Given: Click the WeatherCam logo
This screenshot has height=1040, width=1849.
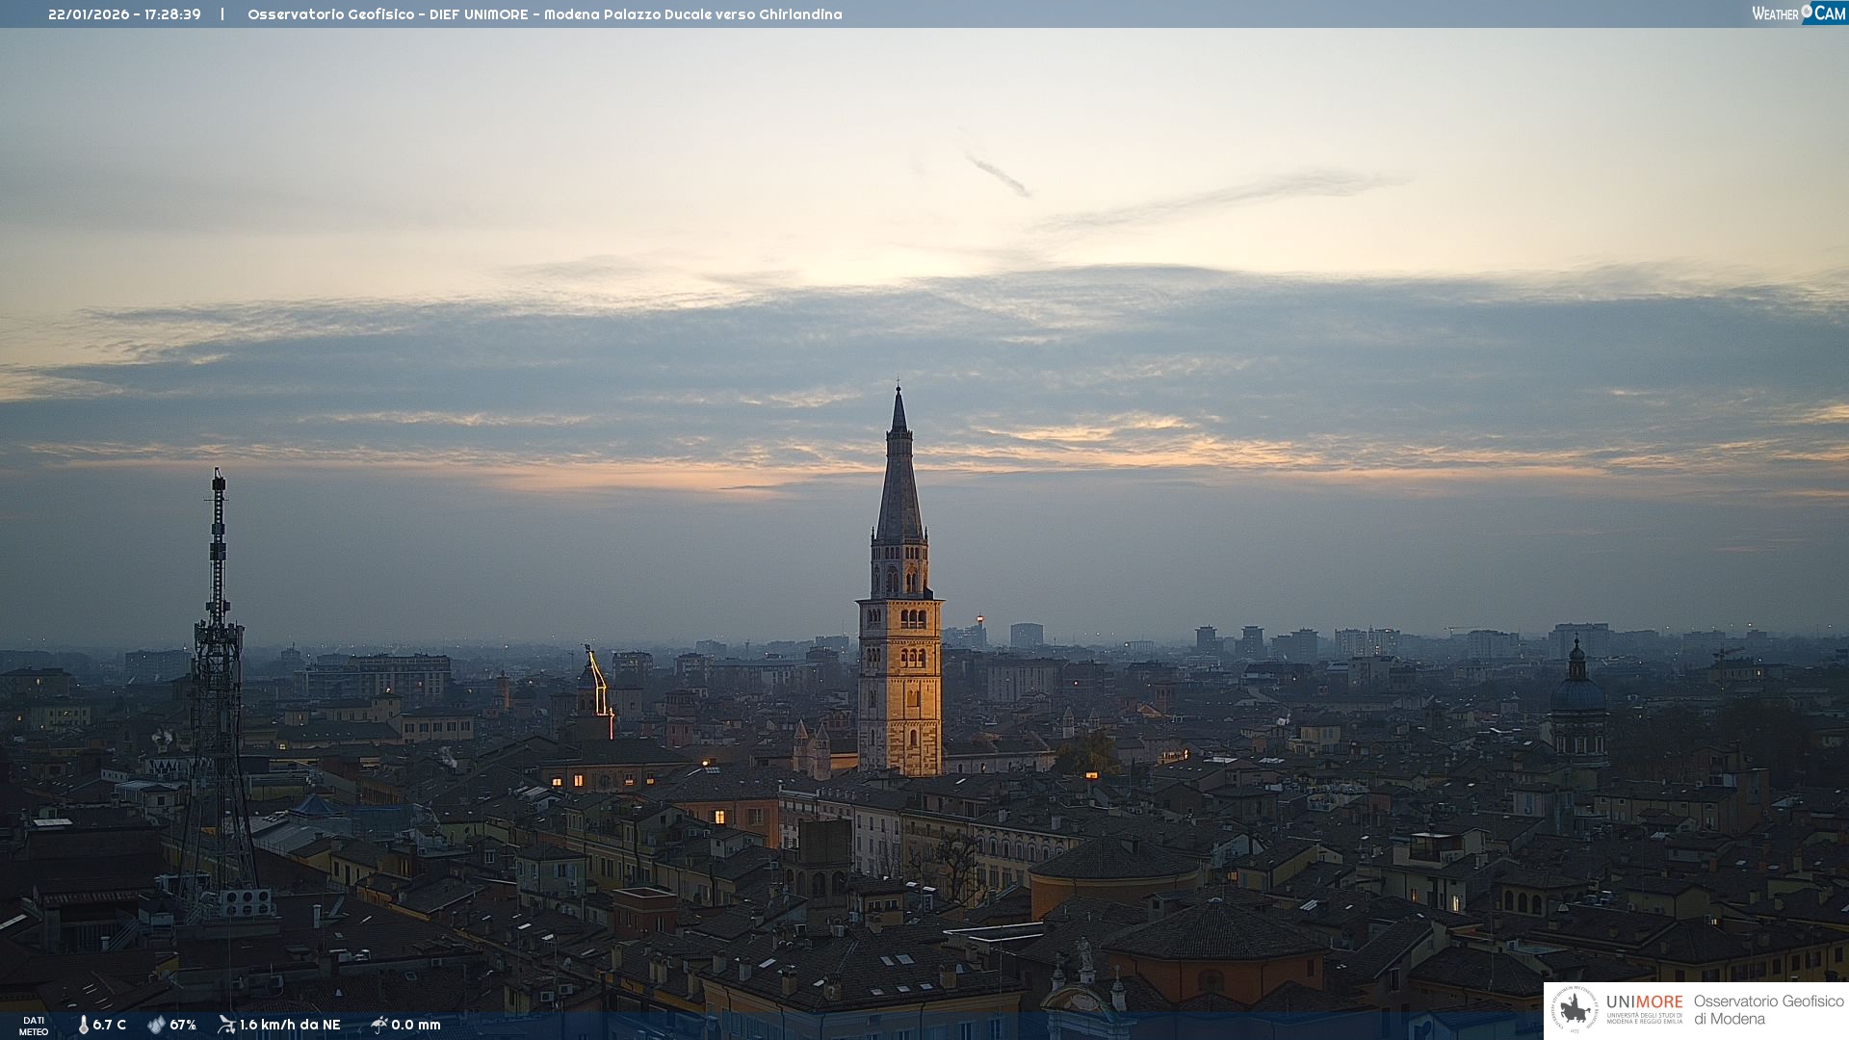Looking at the screenshot, I should pyautogui.click(x=1798, y=13).
